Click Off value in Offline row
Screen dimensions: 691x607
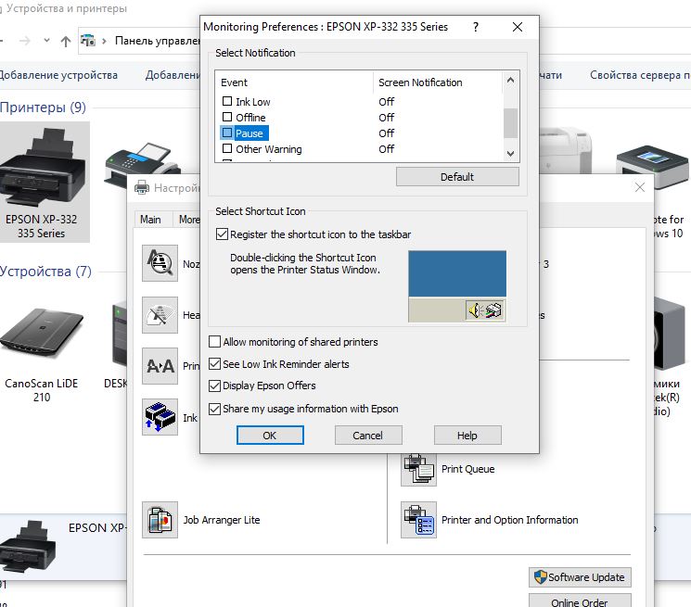pos(386,118)
